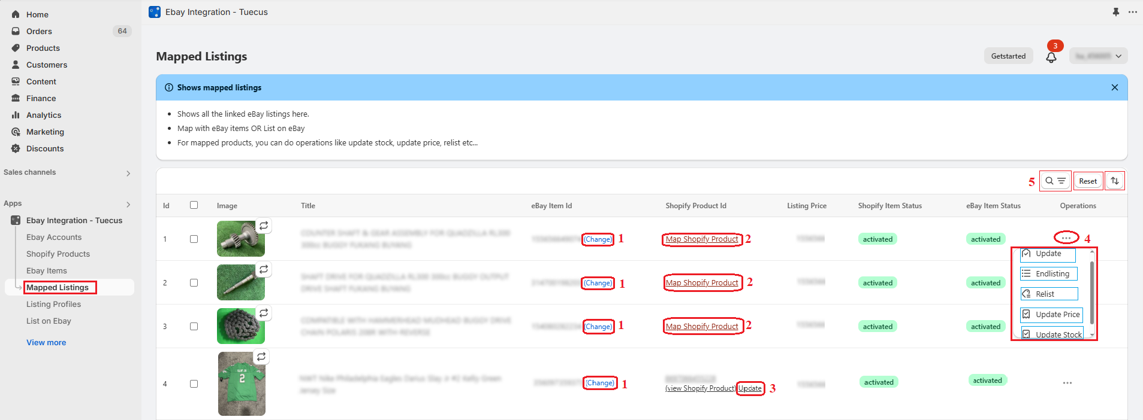This screenshot has height=420, width=1143.
Task: Open the notifications bell
Action: (x=1051, y=57)
